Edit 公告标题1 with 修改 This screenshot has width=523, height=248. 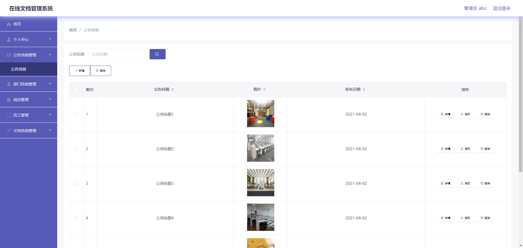pos(465,114)
